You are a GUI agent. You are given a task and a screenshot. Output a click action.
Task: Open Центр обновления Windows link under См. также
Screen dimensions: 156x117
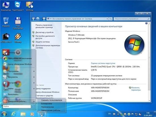pyautogui.click(x=48, y=92)
